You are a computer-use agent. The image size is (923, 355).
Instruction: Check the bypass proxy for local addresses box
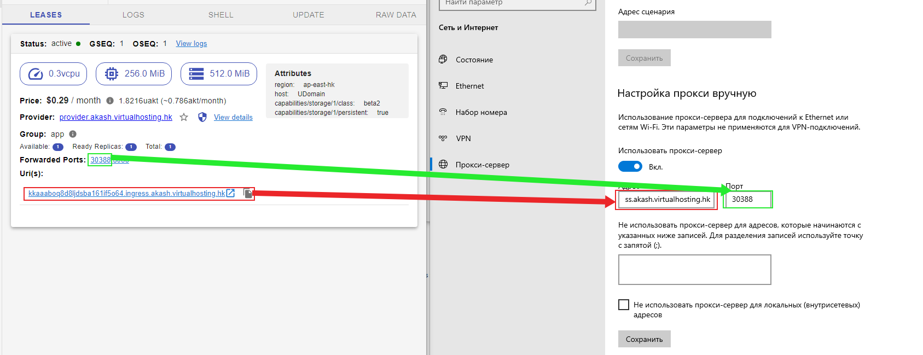click(x=624, y=305)
